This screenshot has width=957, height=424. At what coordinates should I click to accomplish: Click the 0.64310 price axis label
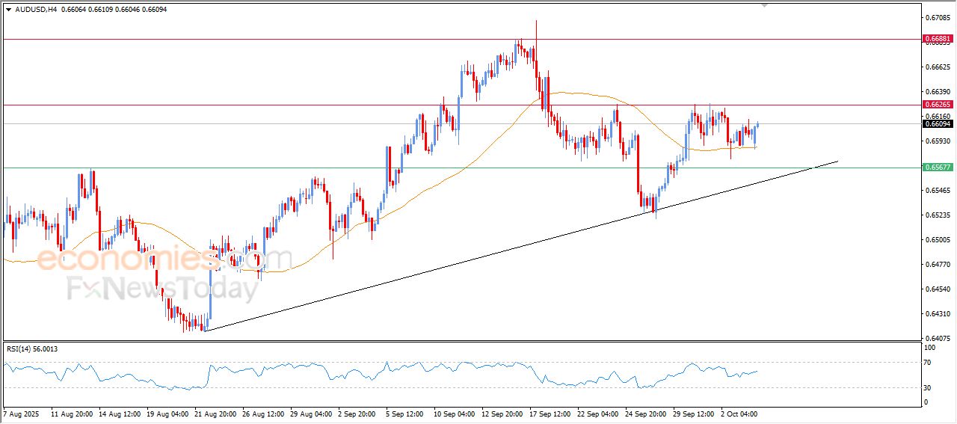[x=937, y=313]
